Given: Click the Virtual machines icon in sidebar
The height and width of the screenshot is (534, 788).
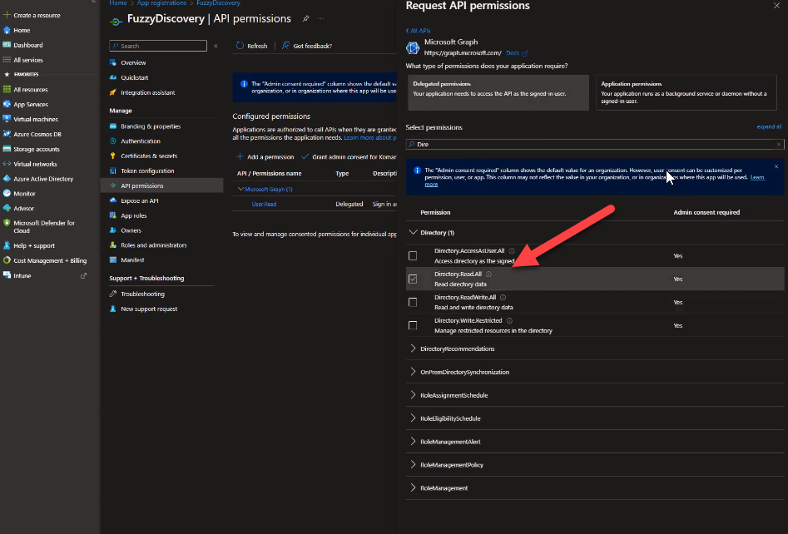Looking at the screenshot, I should [7, 119].
